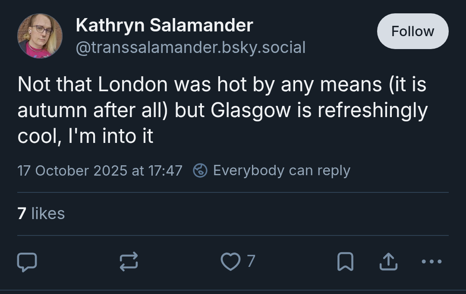
Task: Select the Everybody can reply label
Action: tap(282, 171)
